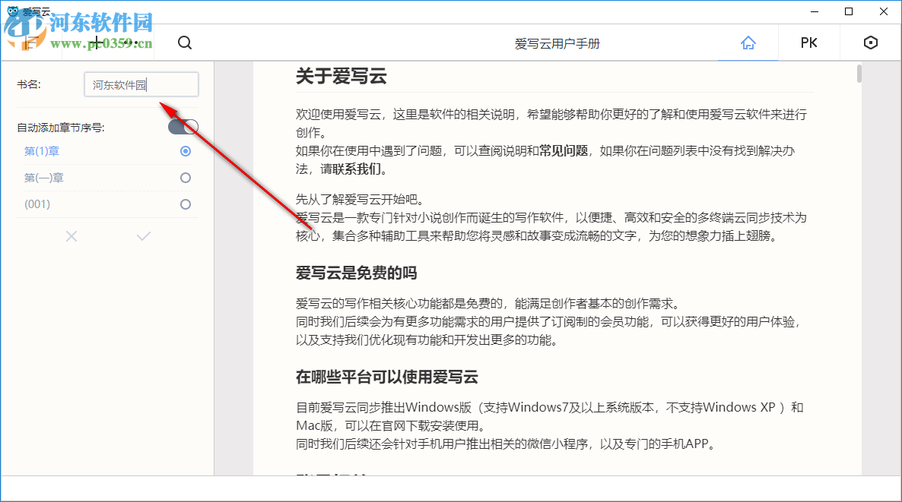Viewport: 902px width, 502px height.
Task: Click the scrollbar of the manual page
Action: [860, 75]
